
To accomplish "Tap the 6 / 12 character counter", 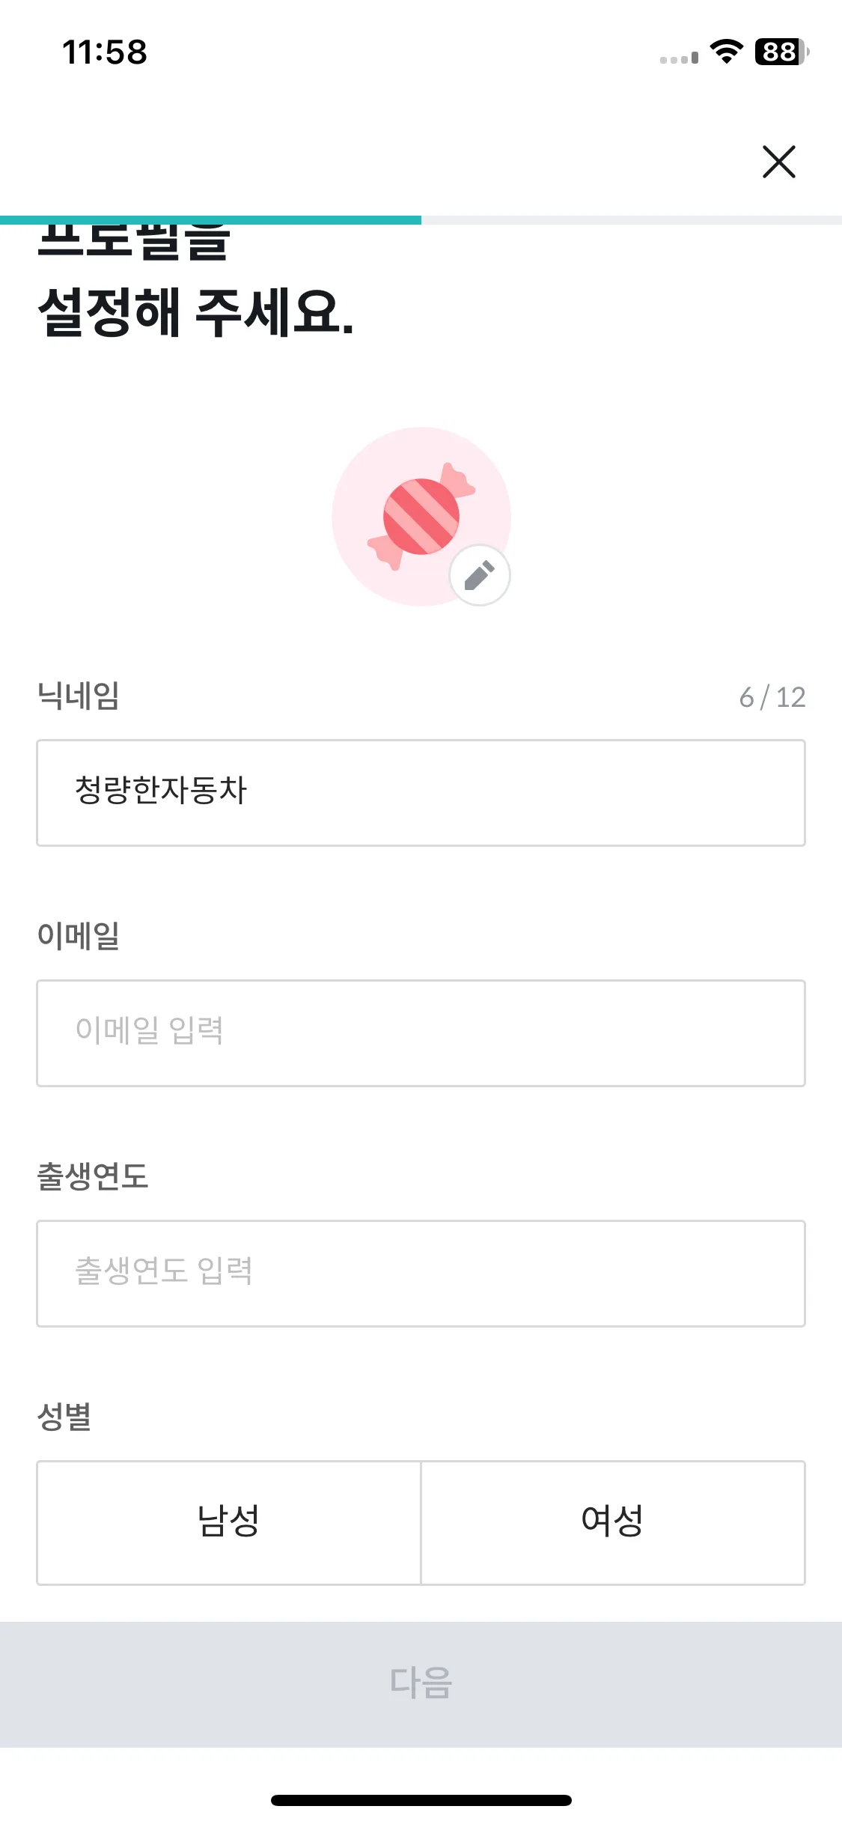I will [x=772, y=697].
